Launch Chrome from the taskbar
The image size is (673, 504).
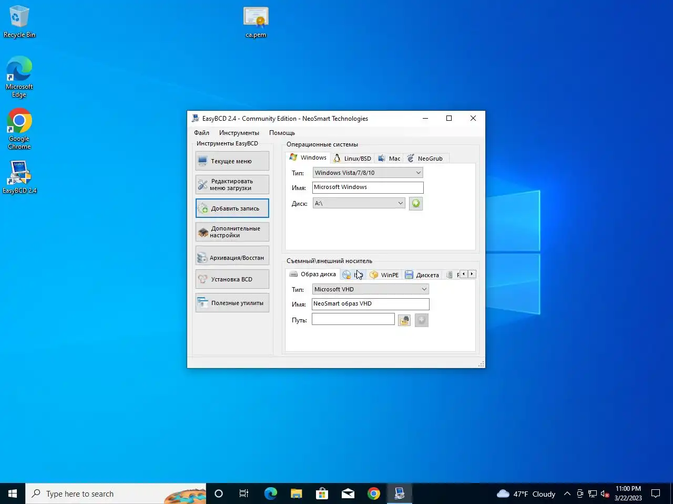[373, 493]
